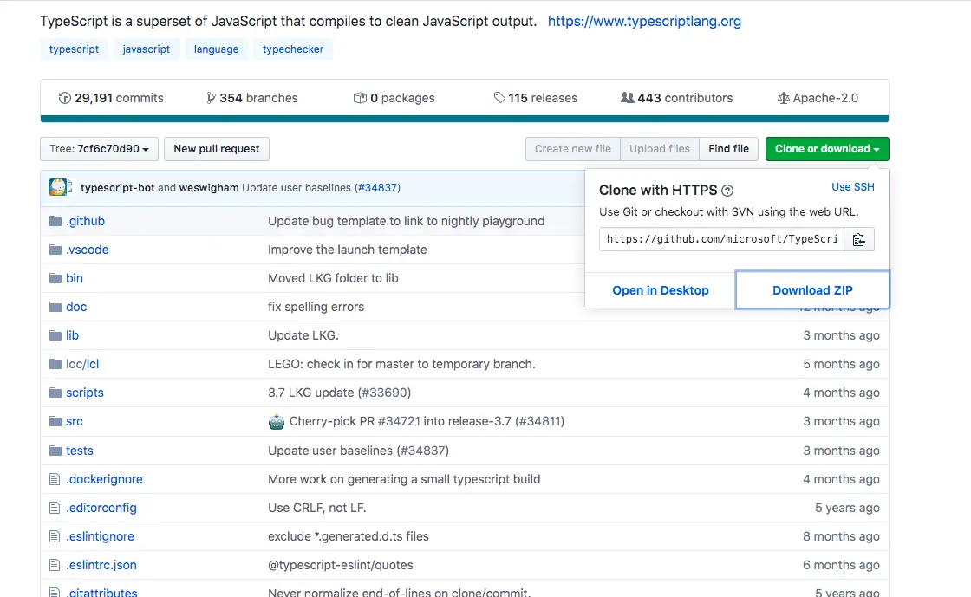Click the .dockerignore file icon

tap(55, 479)
